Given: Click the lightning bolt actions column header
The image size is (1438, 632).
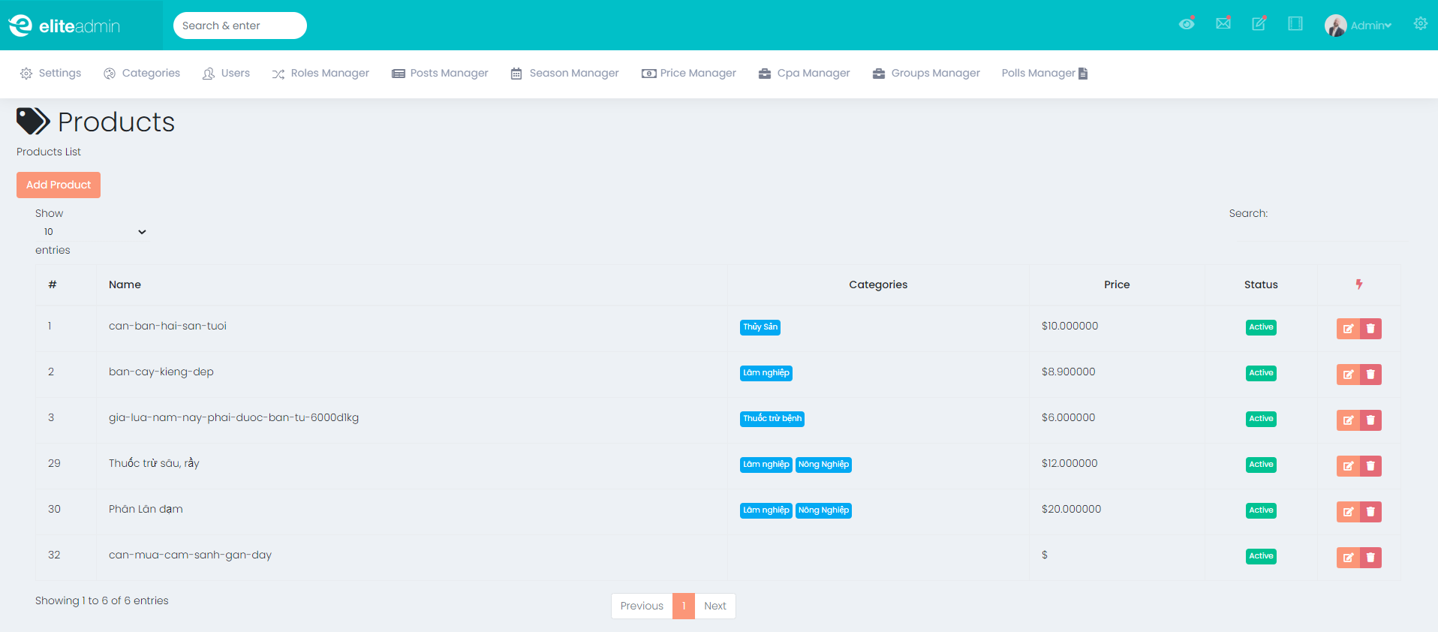Looking at the screenshot, I should pyautogui.click(x=1359, y=284).
